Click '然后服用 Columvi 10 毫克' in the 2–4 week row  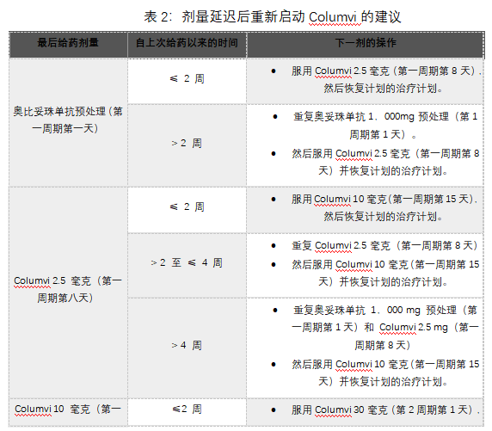(350, 265)
